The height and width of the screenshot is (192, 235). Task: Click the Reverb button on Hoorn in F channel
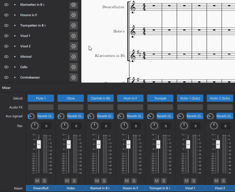(135, 116)
